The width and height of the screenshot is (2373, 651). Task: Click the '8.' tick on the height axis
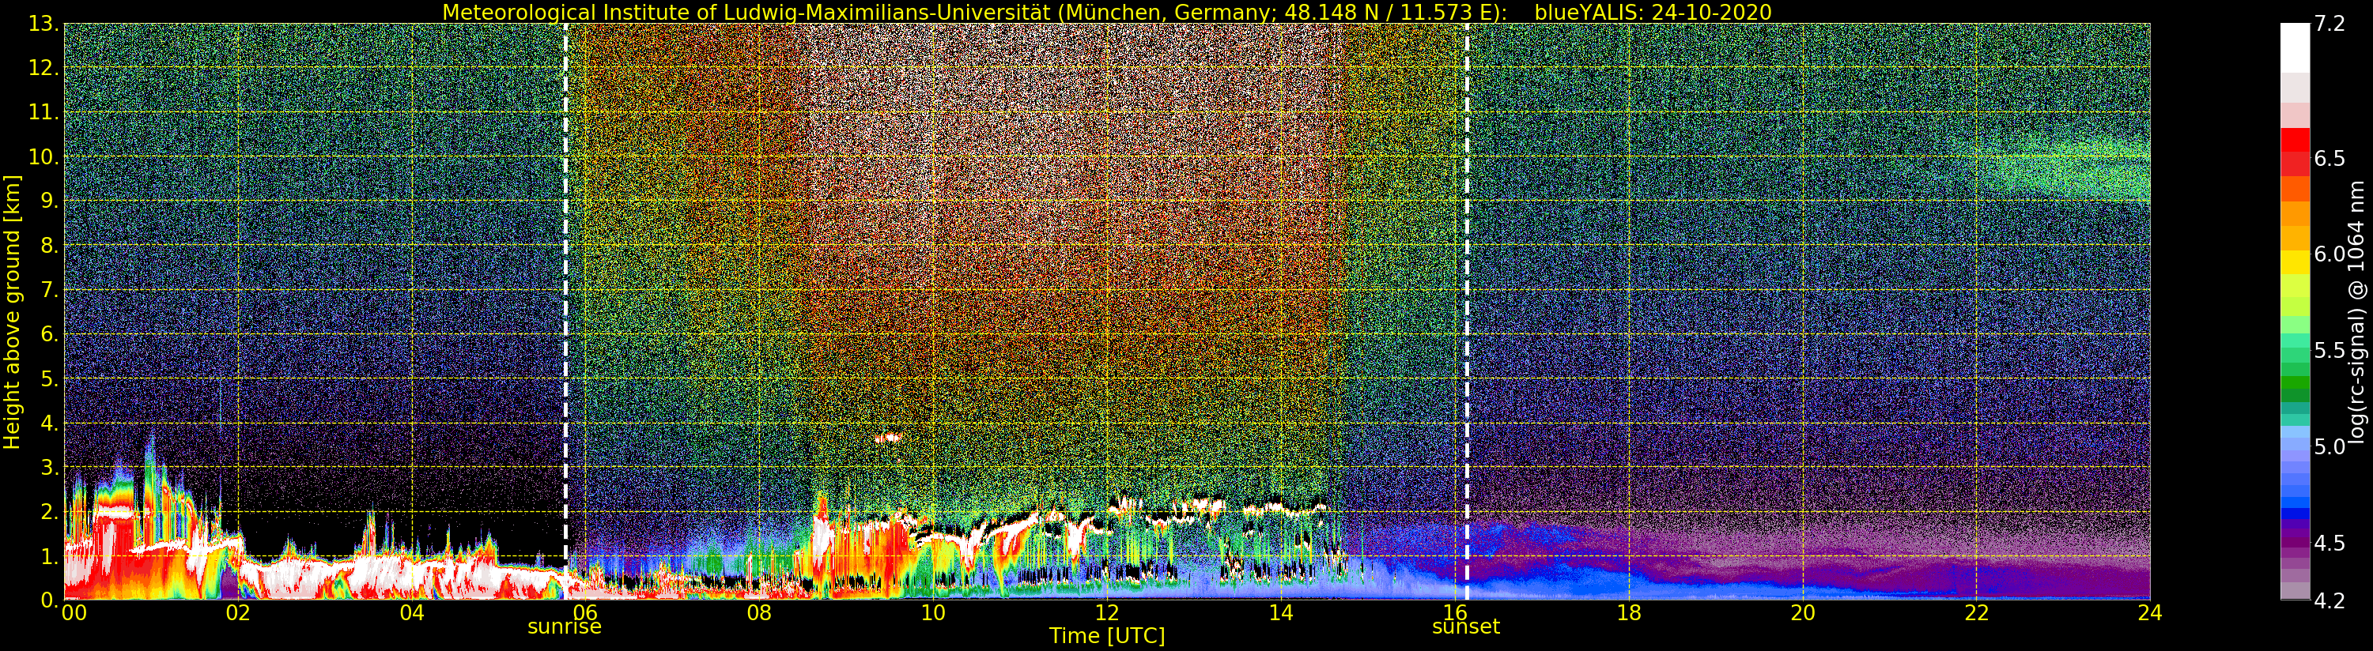[x=49, y=246]
